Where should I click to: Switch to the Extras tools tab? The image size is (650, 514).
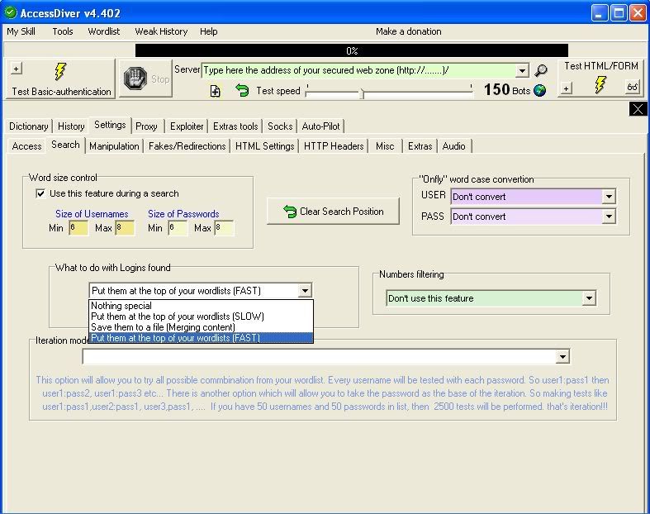[235, 126]
